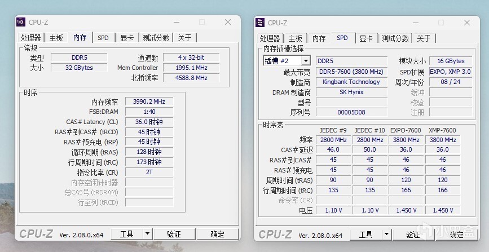Expand 工具 dropdown arrow in right window
This screenshot has height=252, width=489.
[387, 235]
